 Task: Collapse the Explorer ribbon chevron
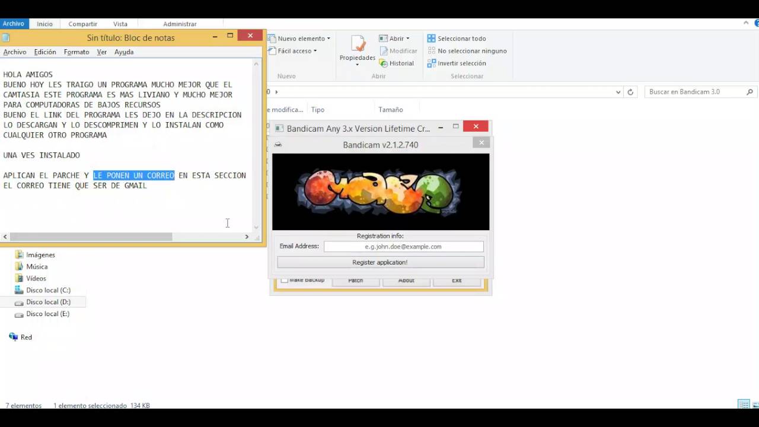(746, 23)
